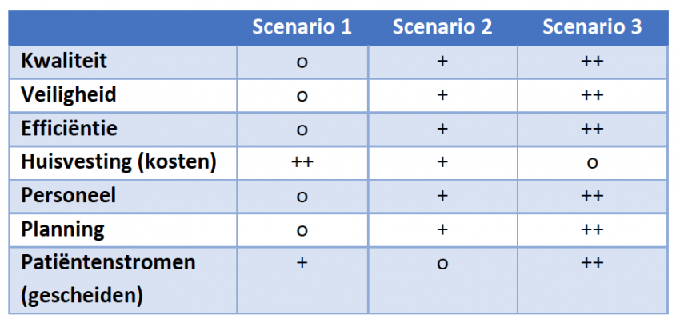Image resolution: width=680 pixels, height=319 pixels.
Task: Click Huisvesting ++ cell in Scenario 1
Action: click(x=302, y=162)
